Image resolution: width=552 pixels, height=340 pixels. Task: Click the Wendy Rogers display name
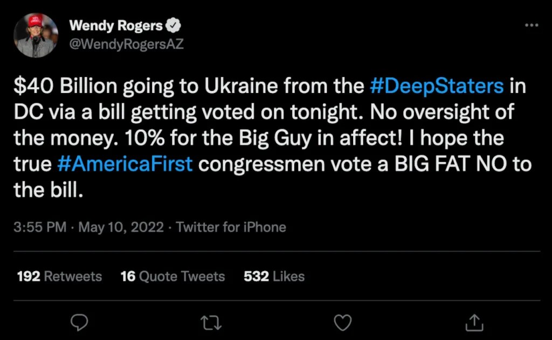coord(116,26)
